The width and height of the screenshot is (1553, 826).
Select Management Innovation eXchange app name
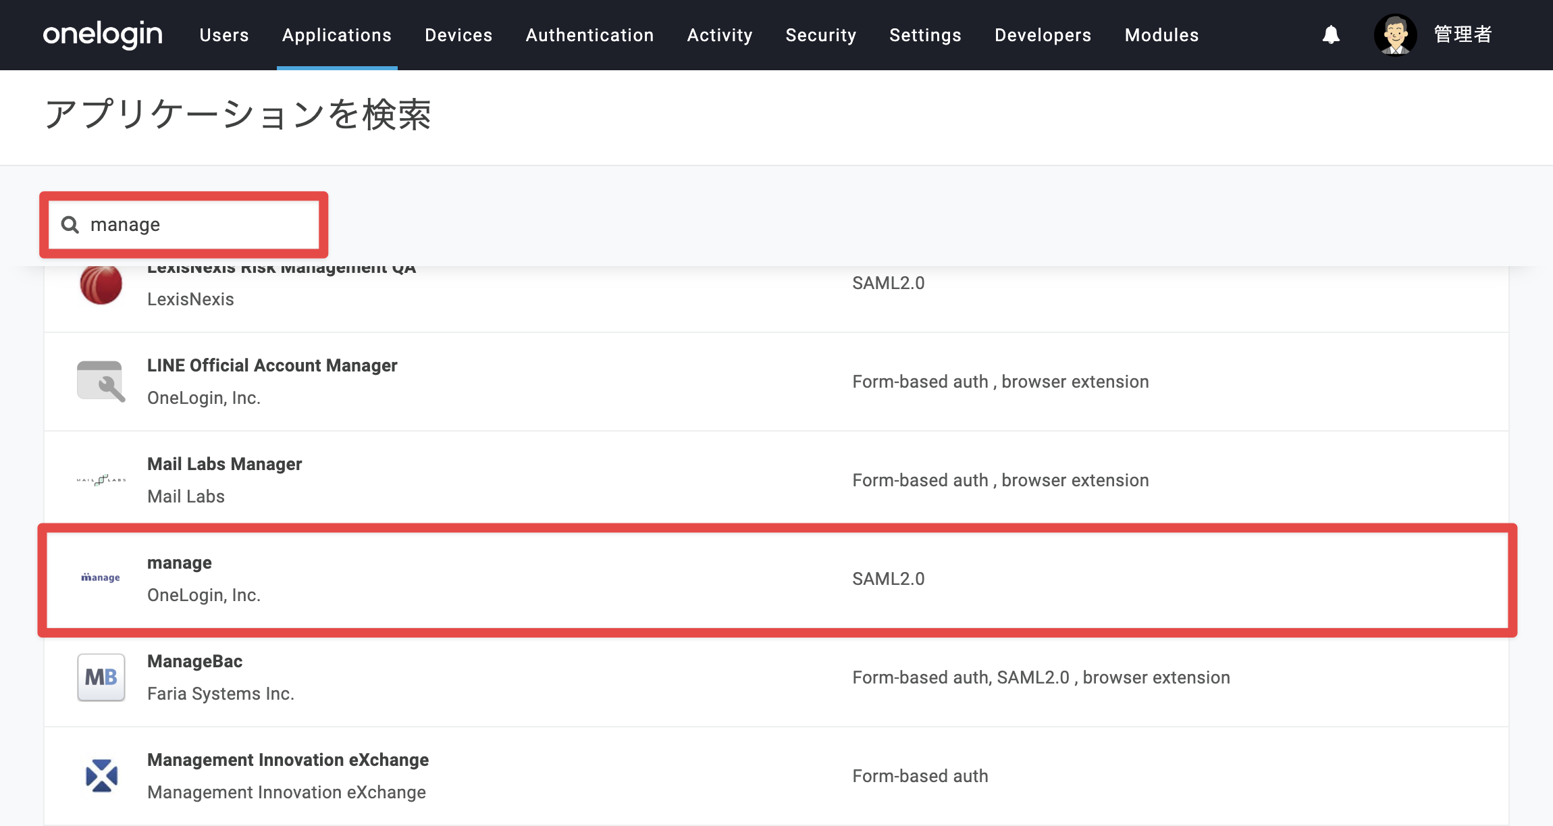tap(288, 760)
